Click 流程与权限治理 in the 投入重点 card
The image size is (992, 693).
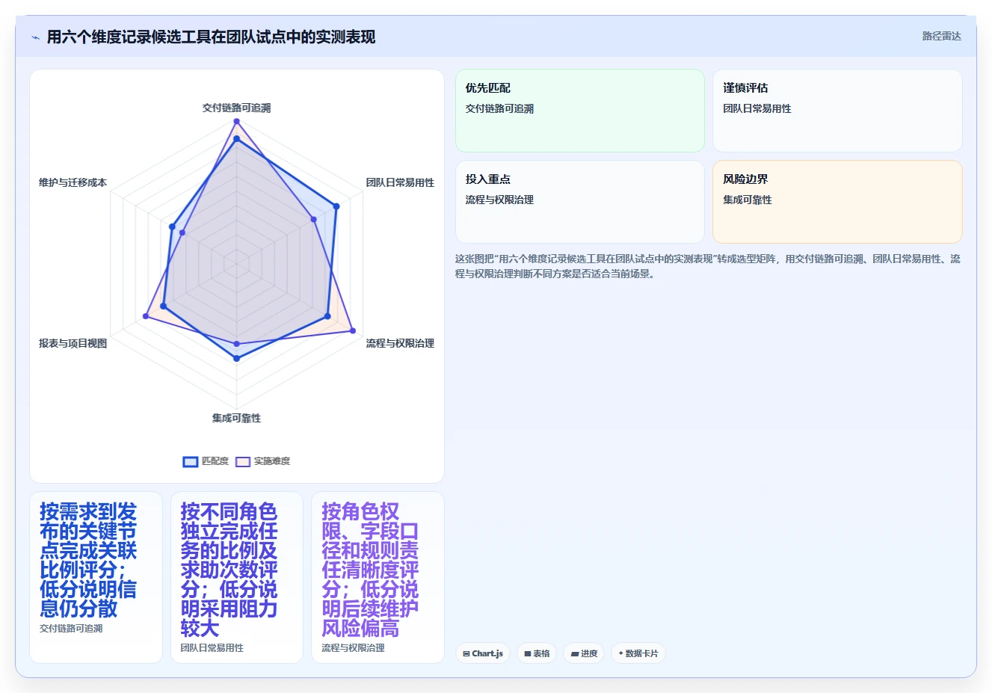coord(499,200)
